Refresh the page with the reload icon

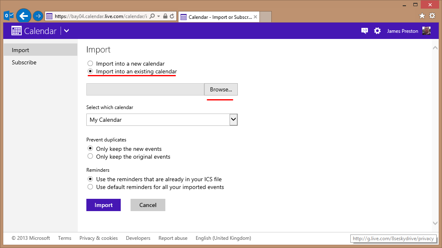point(172,16)
